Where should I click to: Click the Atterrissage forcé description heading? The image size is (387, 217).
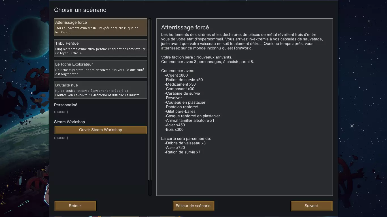tap(185, 27)
